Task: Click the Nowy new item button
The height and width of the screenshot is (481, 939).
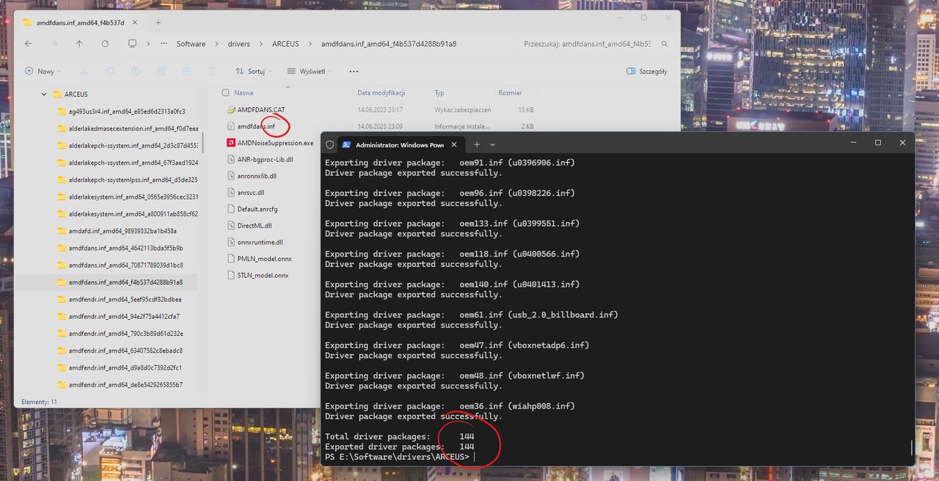Action: tap(43, 71)
